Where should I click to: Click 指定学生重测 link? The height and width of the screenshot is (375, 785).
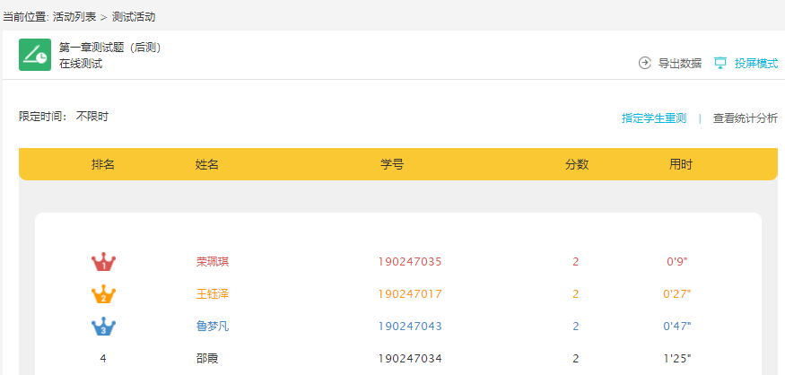click(654, 118)
